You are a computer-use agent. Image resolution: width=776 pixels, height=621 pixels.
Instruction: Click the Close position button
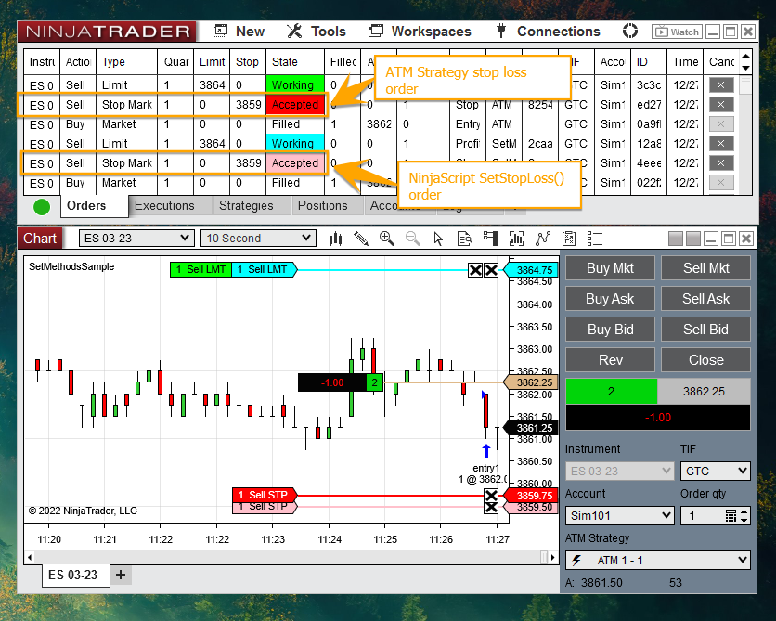pyautogui.click(x=705, y=360)
